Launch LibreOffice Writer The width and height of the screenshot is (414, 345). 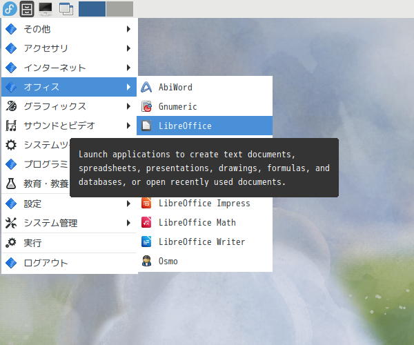tap(205, 241)
